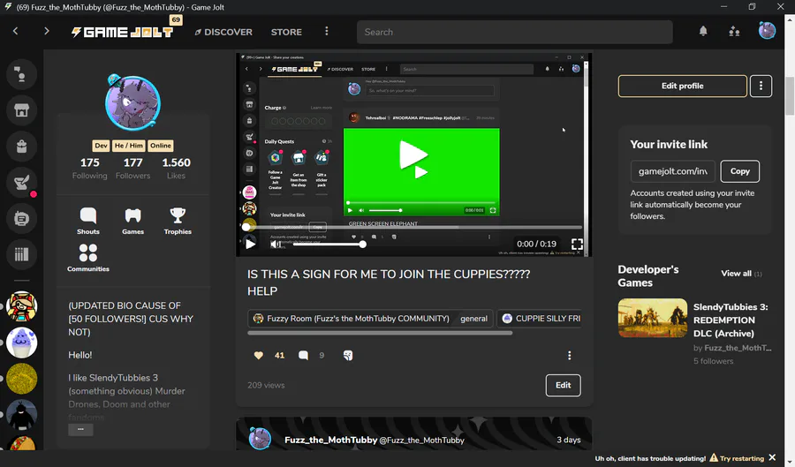Screen dimensions: 795x467
Task: Click the post Edit button
Action: coord(564,385)
